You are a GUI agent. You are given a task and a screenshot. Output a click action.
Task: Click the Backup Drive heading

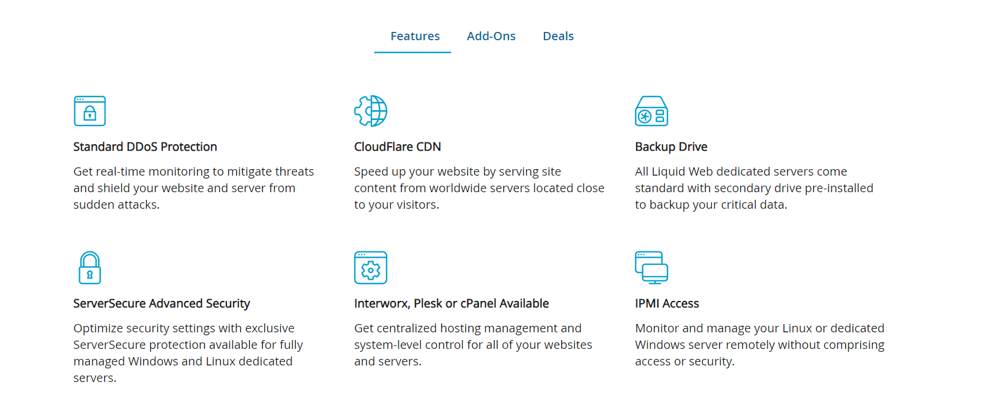point(671,147)
